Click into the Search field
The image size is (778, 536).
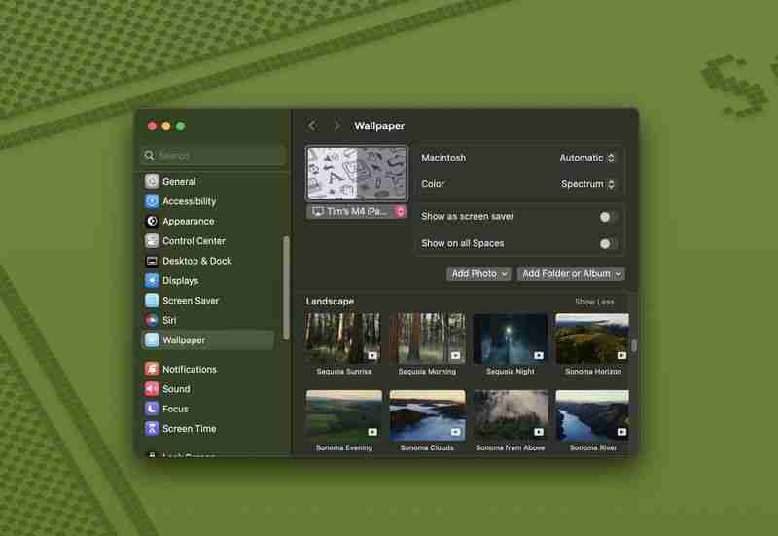213,156
